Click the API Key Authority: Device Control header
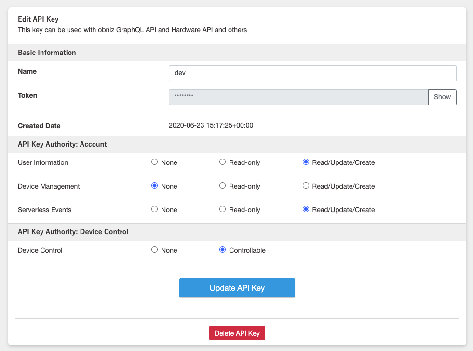The width and height of the screenshot is (473, 351). [x=73, y=232]
